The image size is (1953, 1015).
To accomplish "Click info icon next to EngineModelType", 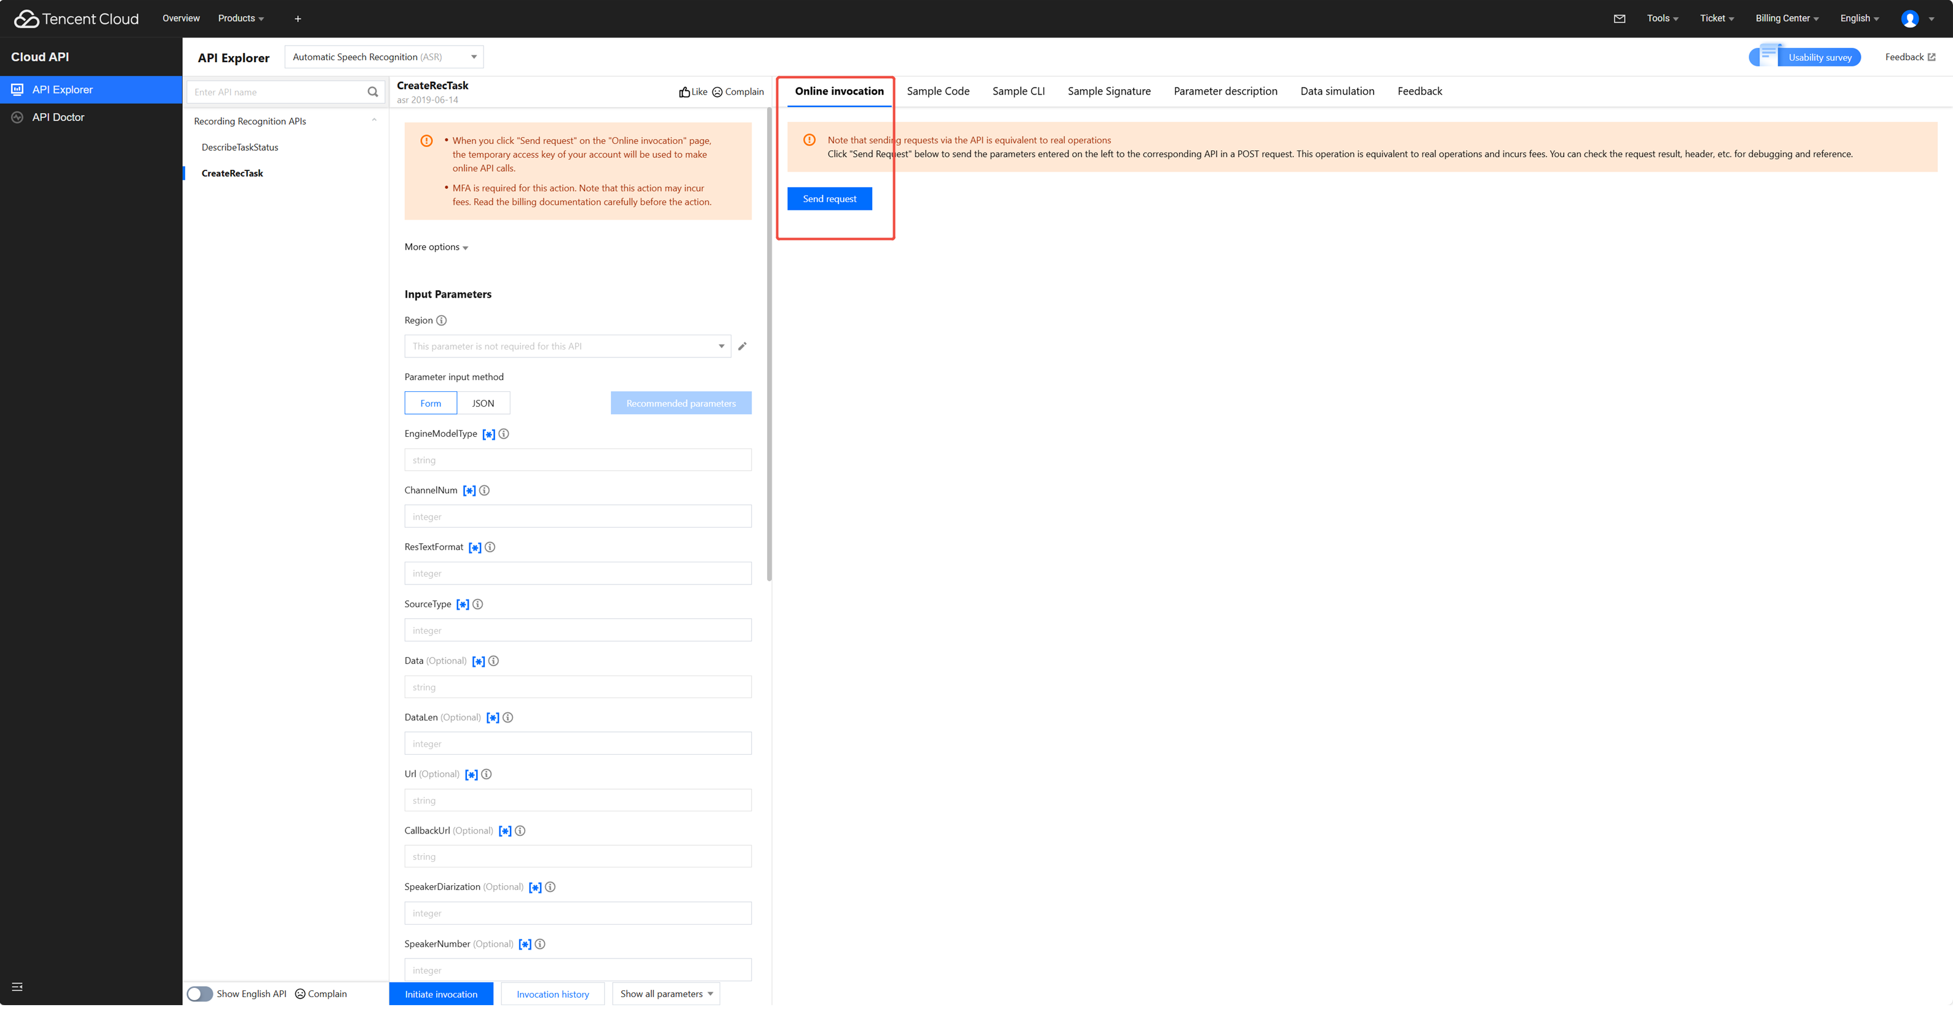I will click(x=503, y=434).
